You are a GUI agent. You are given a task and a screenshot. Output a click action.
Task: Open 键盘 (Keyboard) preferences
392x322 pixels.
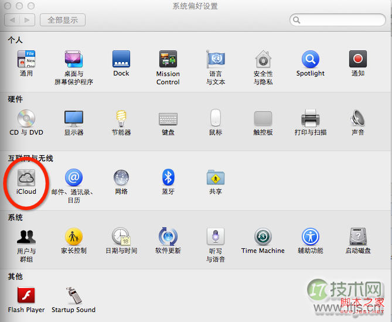168,119
